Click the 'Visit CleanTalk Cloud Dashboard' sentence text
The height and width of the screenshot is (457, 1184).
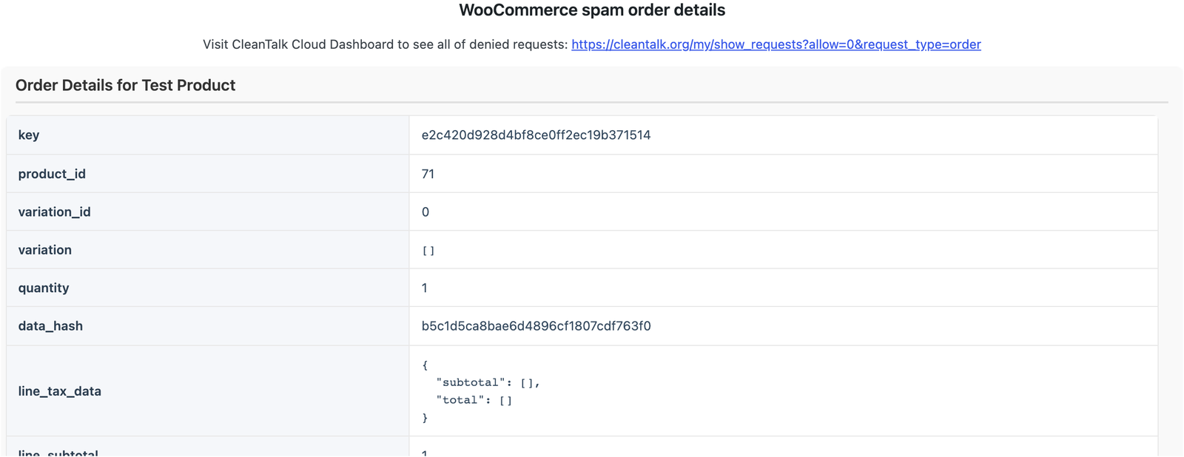tap(386, 44)
